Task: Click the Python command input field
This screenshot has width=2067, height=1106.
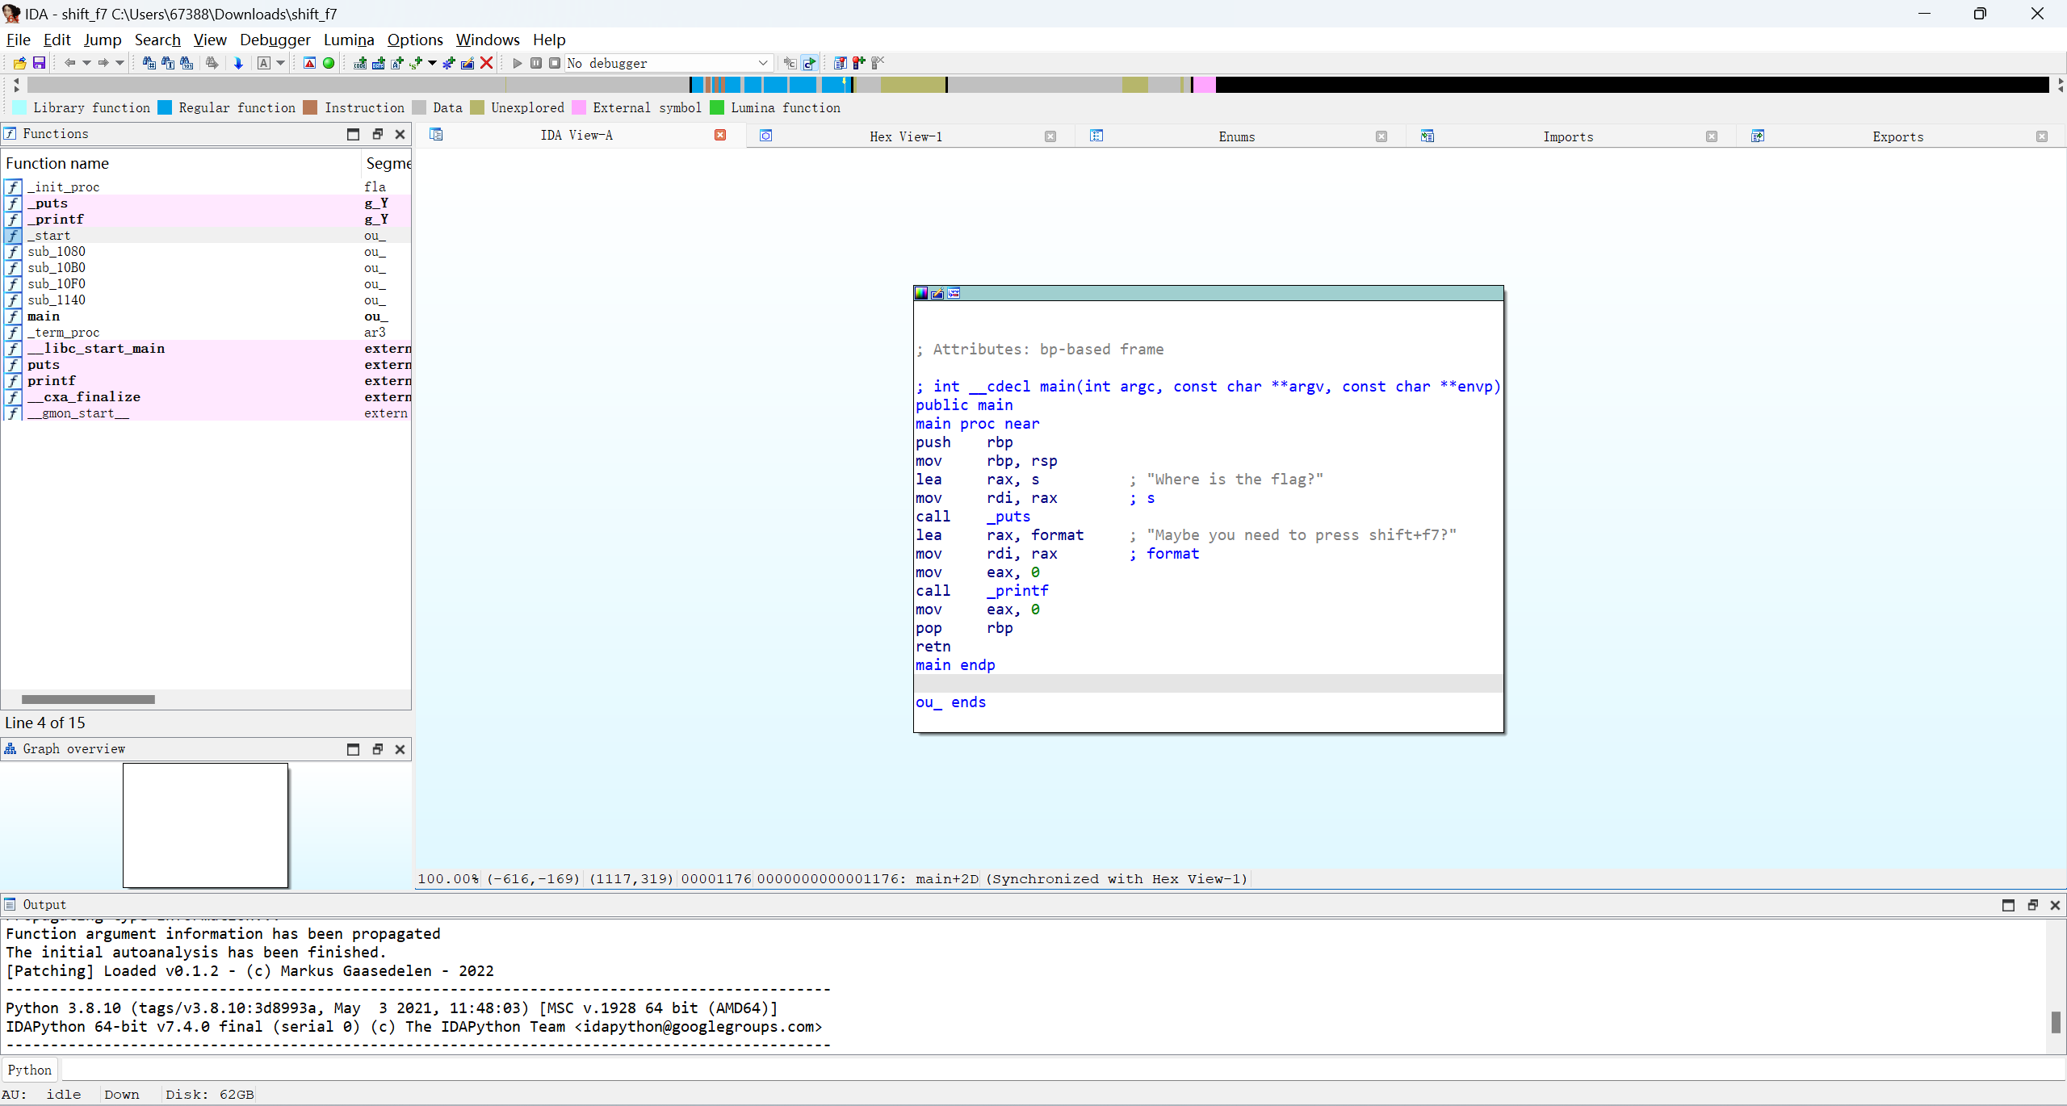Action: tap(1063, 1070)
